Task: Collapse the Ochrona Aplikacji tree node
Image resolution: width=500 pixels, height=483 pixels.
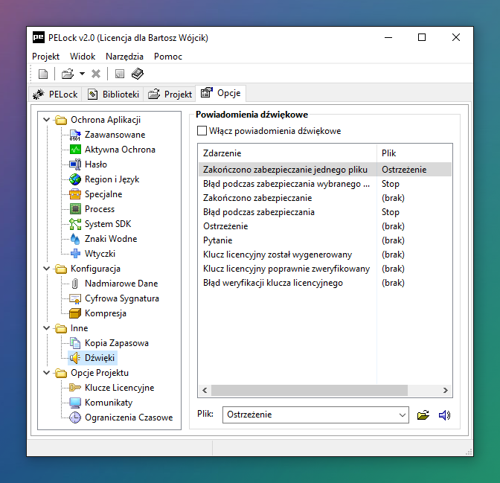Action: 47,120
